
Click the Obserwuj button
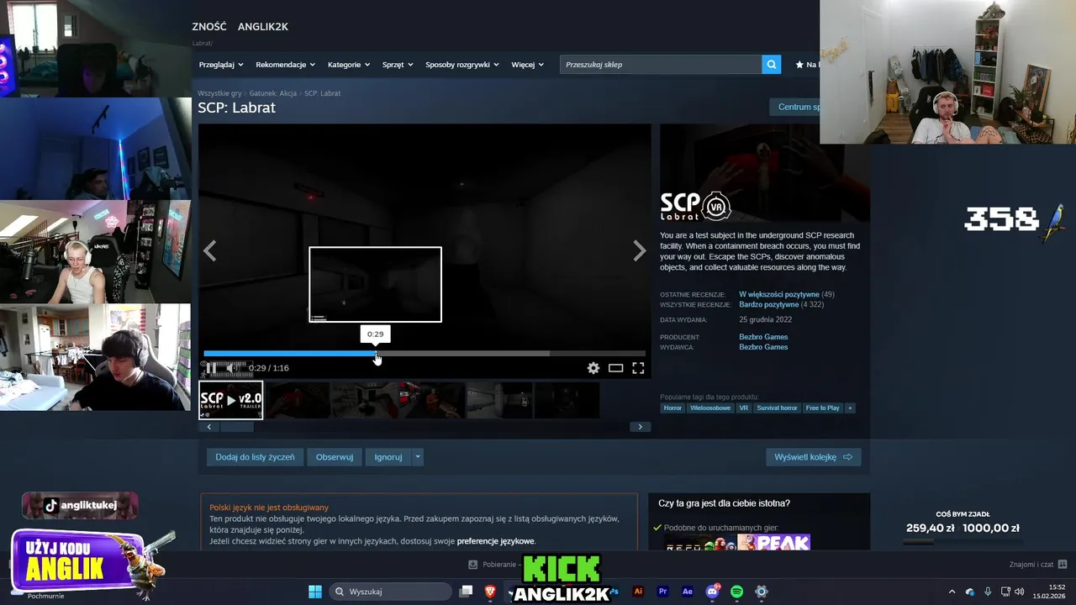[335, 457]
